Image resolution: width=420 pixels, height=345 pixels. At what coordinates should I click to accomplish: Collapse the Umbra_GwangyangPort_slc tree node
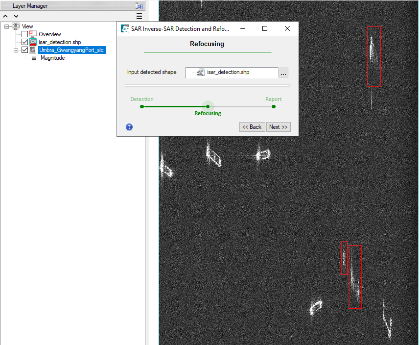point(16,50)
